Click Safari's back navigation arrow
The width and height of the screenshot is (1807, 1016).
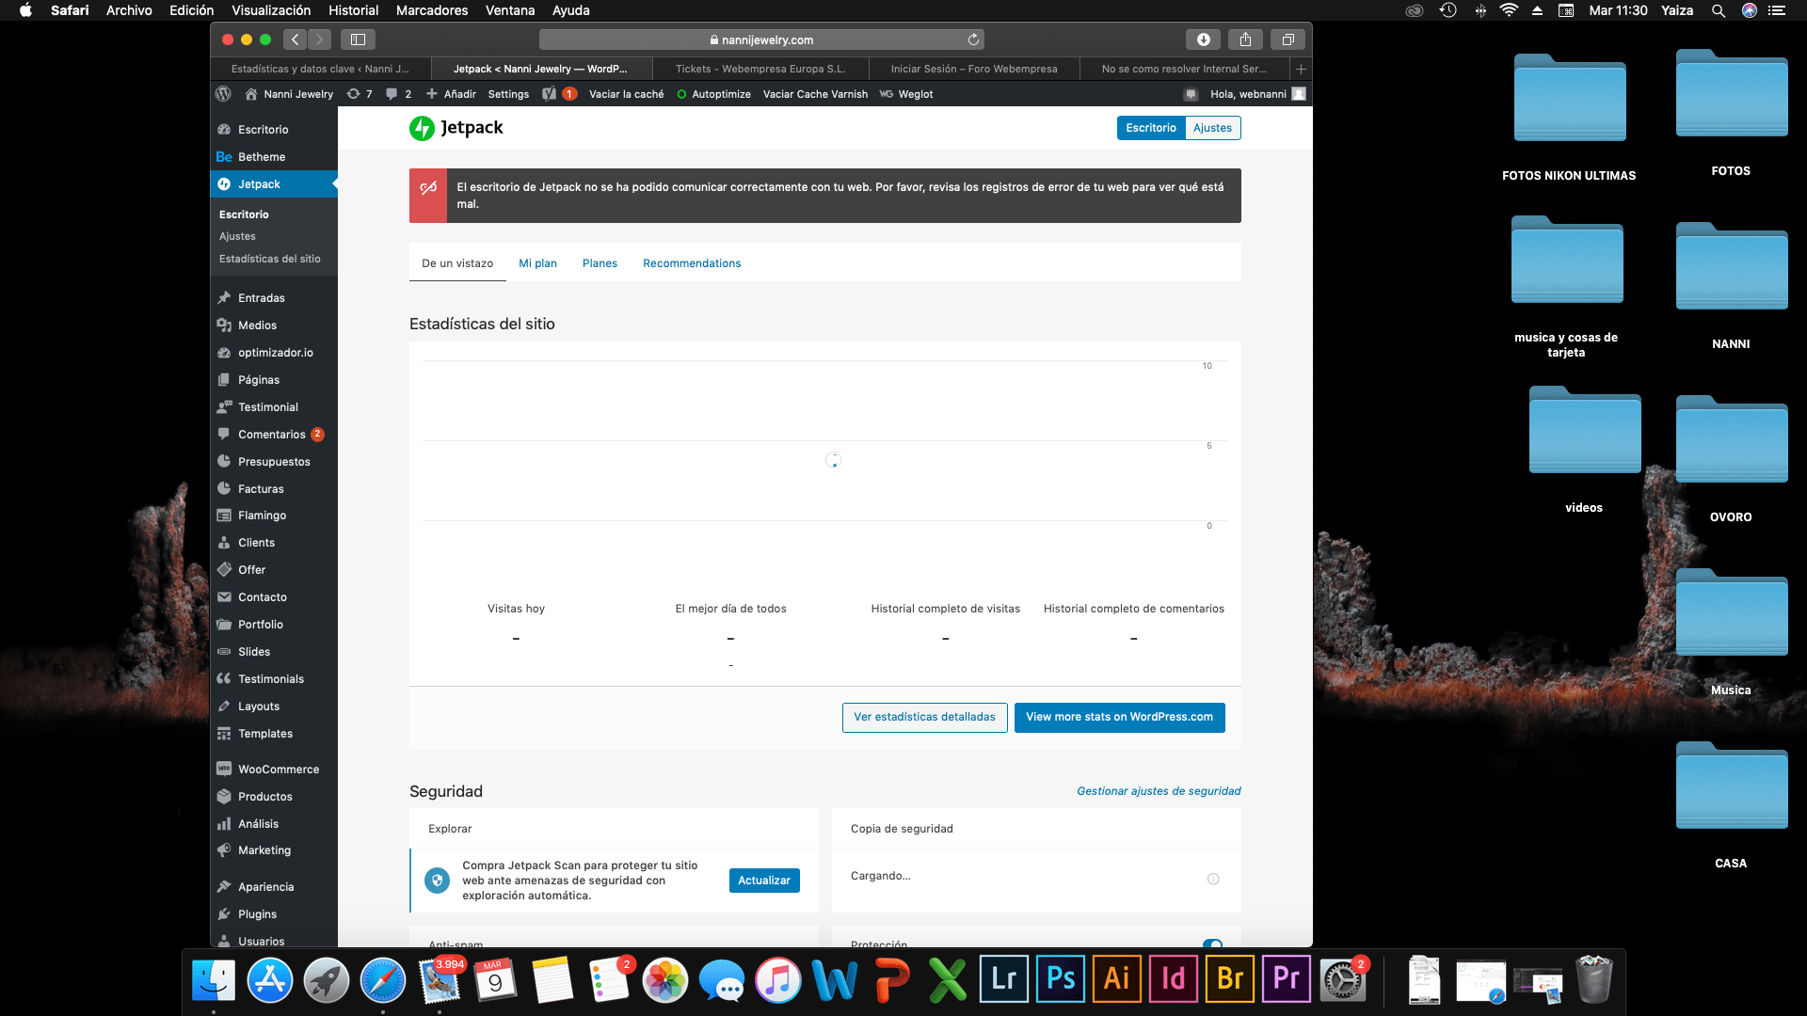[x=296, y=40]
